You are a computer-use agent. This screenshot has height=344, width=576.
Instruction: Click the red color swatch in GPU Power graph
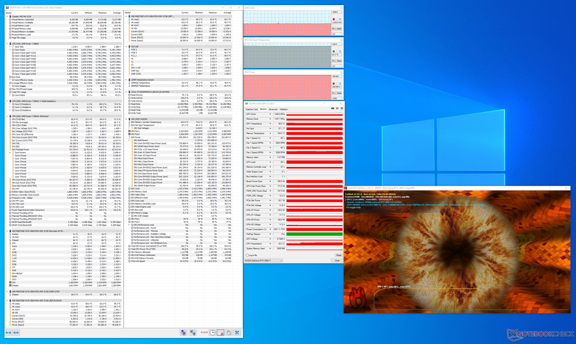point(334,84)
